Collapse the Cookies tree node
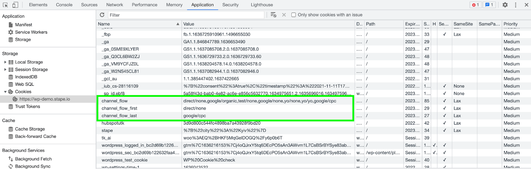 point(5,92)
